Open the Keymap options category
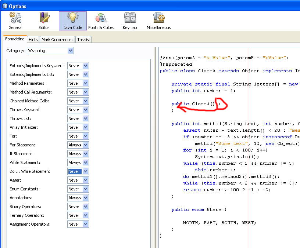Screen dimensions: 300x248 (x=130, y=21)
